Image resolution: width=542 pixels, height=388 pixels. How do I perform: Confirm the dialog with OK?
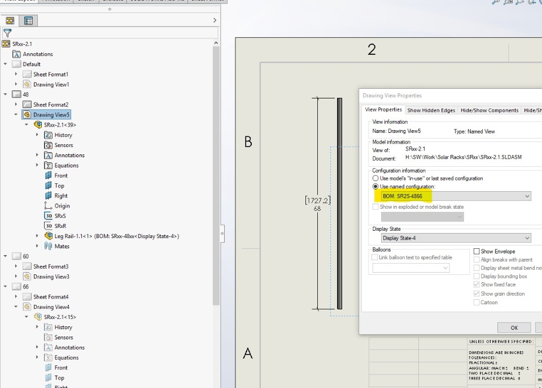pos(514,327)
